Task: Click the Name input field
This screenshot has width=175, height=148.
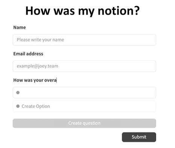Action: click(84, 40)
